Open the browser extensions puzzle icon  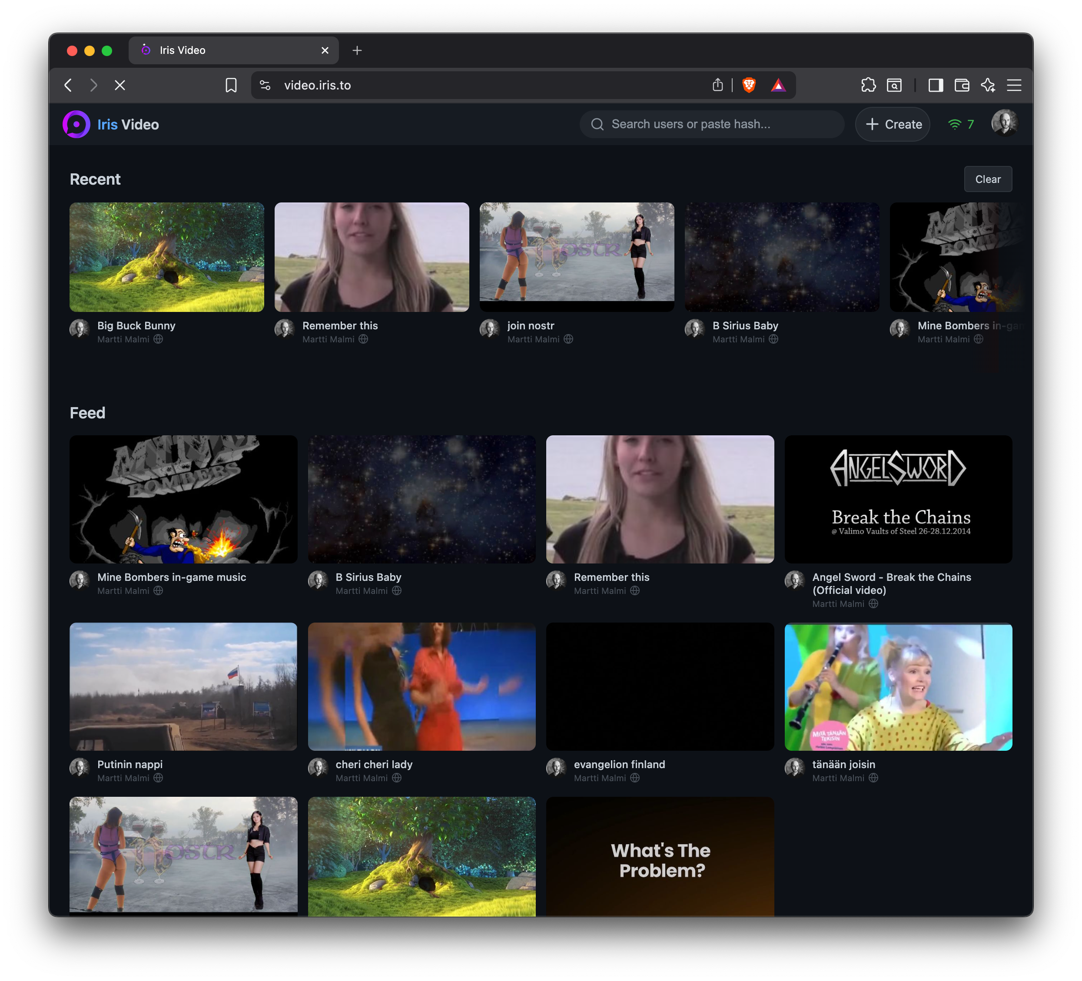click(x=868, y=85)
